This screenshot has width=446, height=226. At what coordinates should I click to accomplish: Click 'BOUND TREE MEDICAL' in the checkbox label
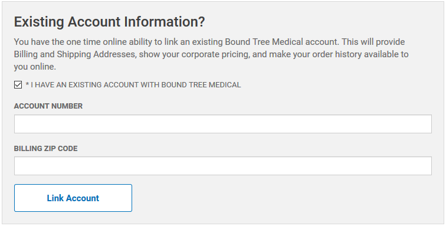[201, 85]
